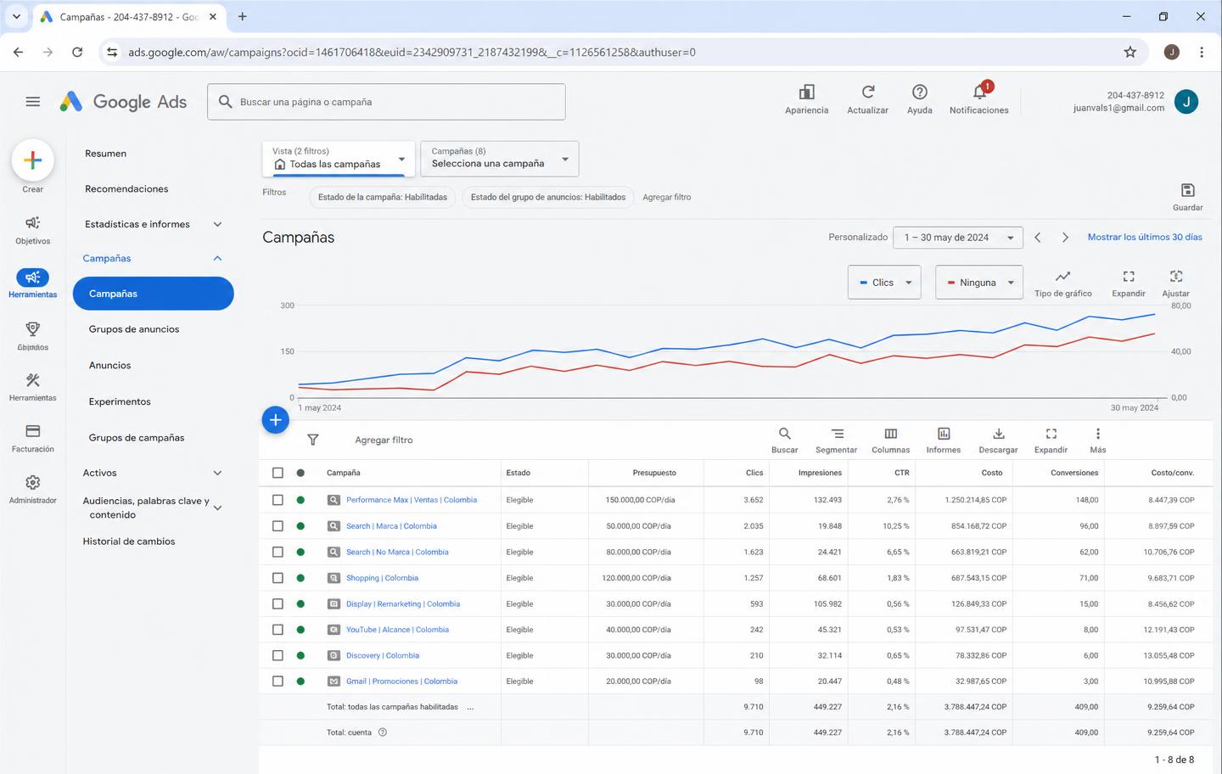The image size is (1222, 774).
Task: Click the table filter funnel icon
Action: 313,440
